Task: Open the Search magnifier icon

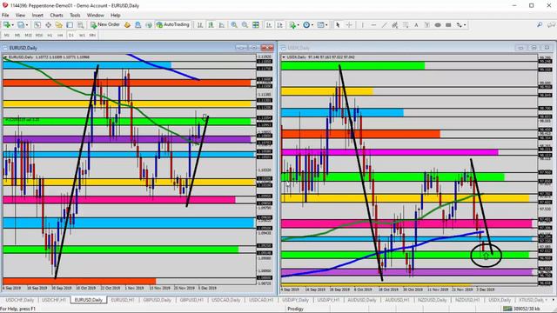Action: [540, 25]
